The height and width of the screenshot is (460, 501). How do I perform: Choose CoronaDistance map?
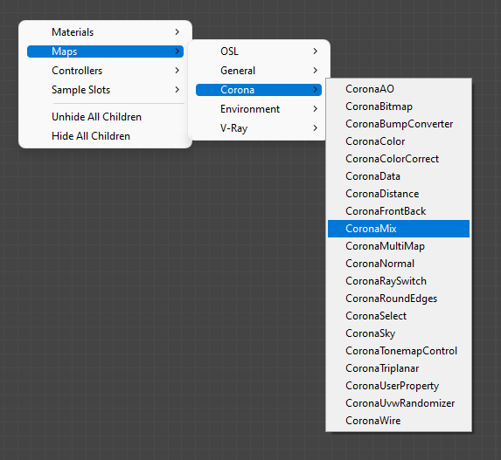(399, 194)
